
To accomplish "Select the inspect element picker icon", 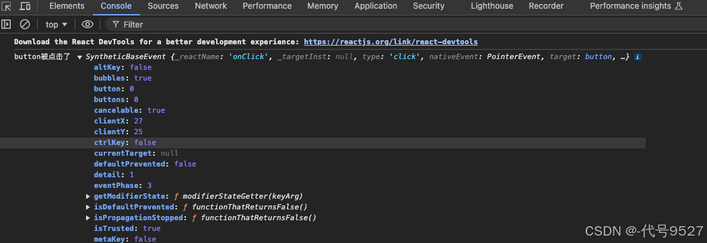I will click(6, 6).
